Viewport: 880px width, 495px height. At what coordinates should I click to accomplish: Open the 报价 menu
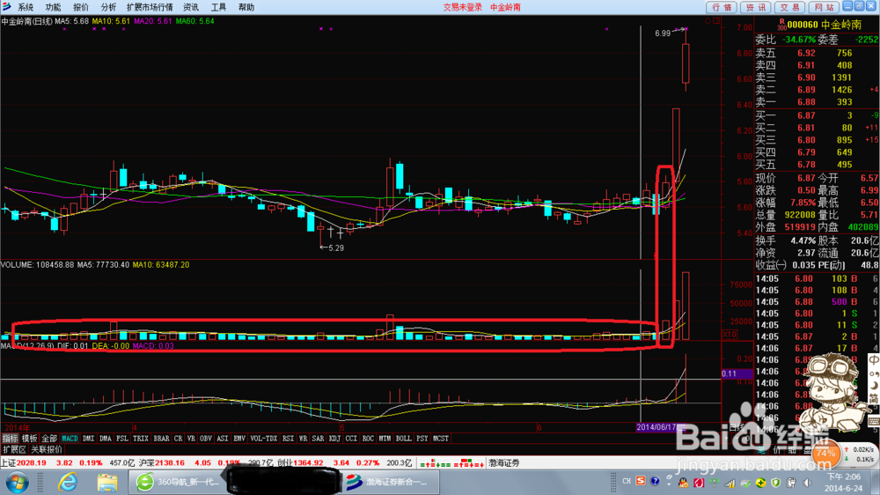81,7
